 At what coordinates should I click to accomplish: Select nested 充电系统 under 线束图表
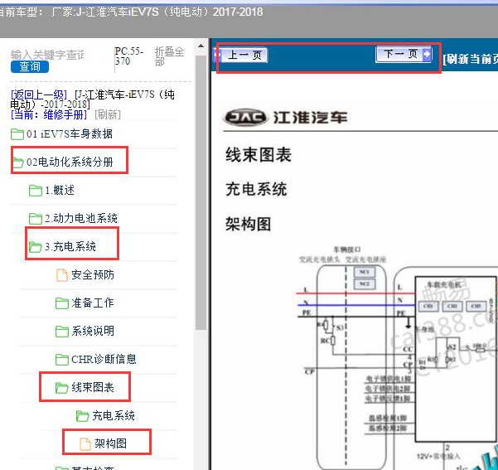(x=114, y=415)
